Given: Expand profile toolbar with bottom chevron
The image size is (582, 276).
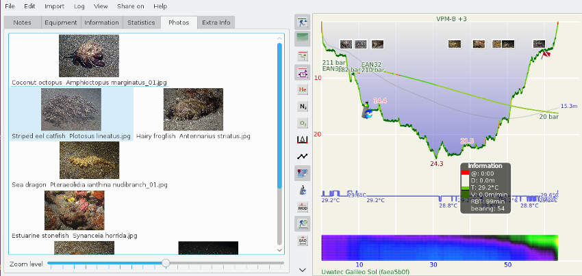Looking at the screenshot, I should point(303,270).
